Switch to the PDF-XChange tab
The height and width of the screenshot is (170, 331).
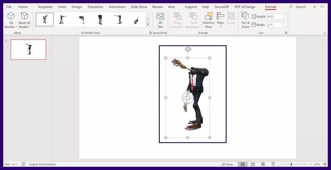pos(244,7)
